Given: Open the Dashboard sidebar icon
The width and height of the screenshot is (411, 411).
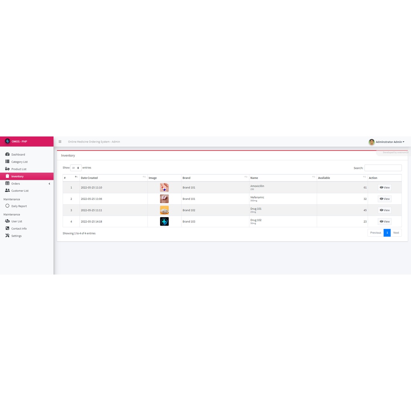Looking at the screenshot, I should [7, 154].
